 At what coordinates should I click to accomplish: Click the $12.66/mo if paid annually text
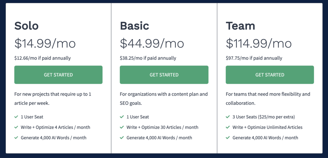pos(43,58)
